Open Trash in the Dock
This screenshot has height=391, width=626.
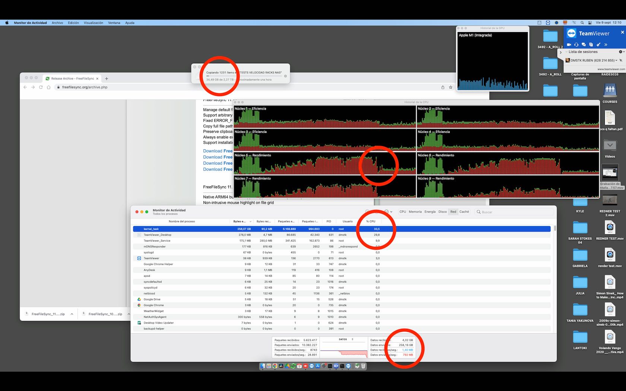coord(363,366)
